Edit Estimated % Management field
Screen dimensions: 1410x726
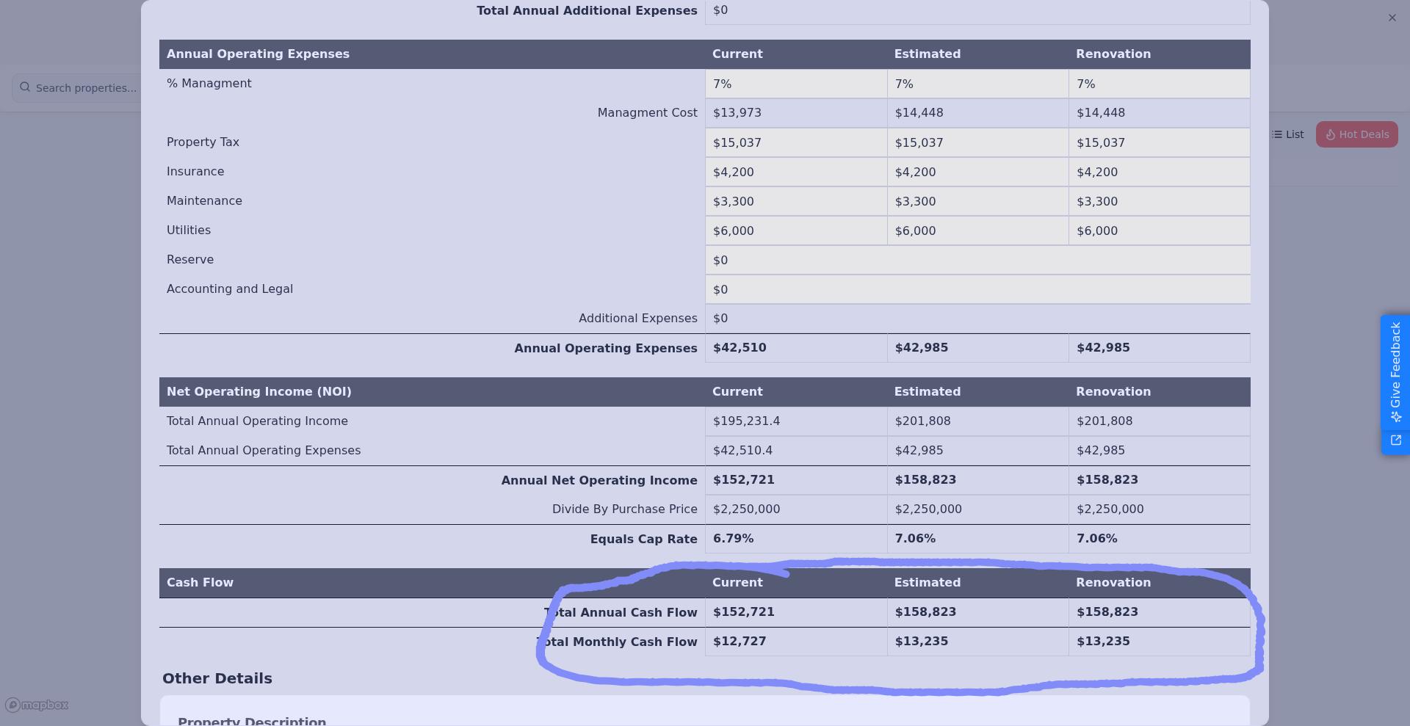click(x=977, y=84)
